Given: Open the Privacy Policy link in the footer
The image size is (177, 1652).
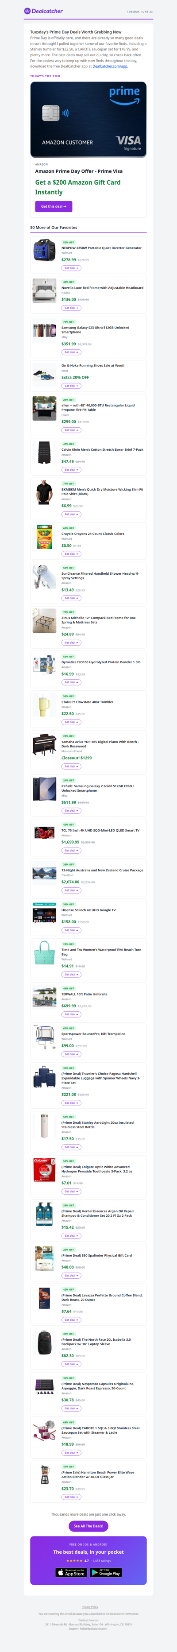Looking at the screenshot, I should (90, 1606).
